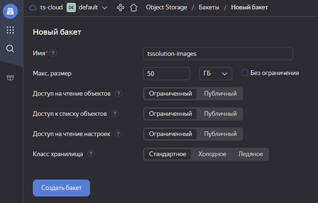Open the all services grid icon

point(10,30)
